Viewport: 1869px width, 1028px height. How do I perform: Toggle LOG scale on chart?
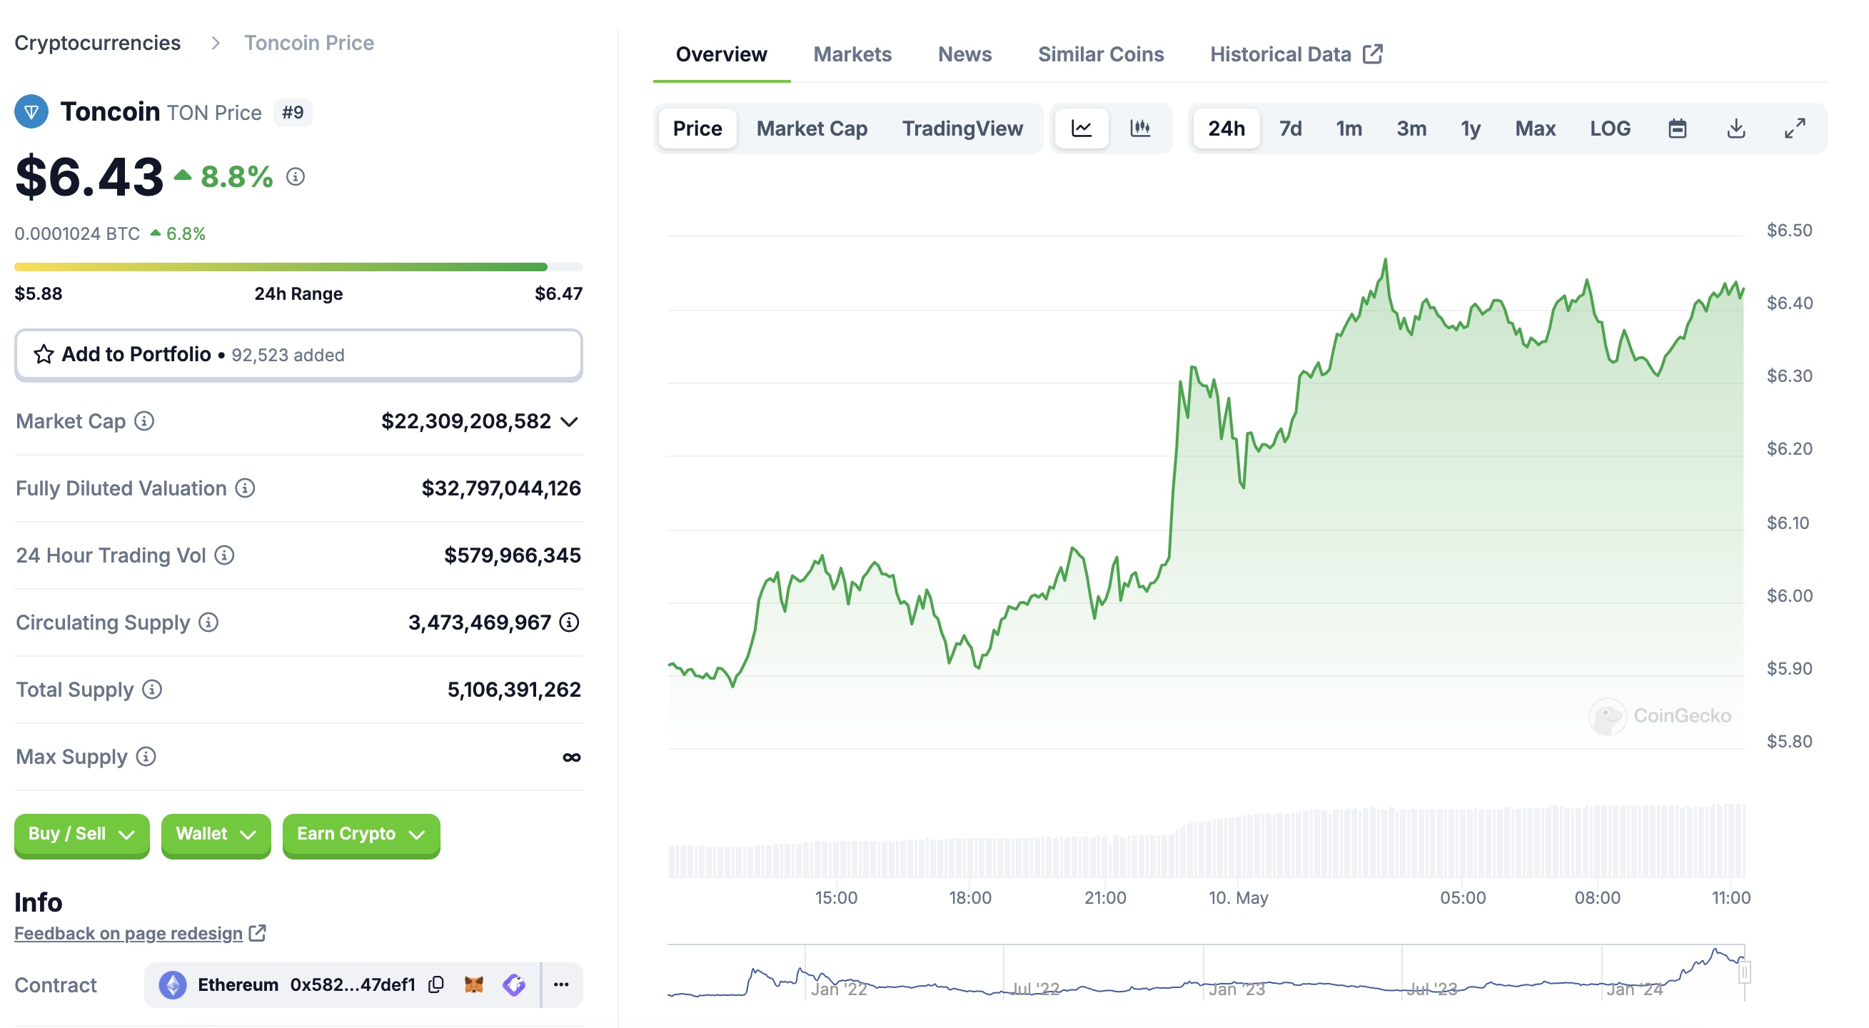click(1610, 128)
